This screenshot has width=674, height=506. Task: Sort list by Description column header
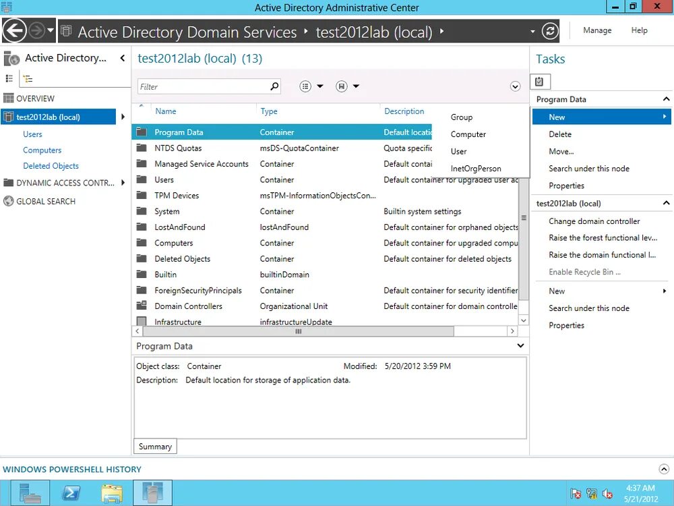404,111
